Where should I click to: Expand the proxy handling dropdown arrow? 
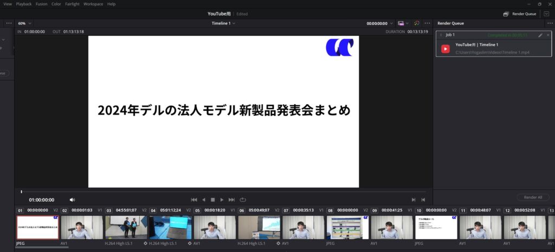tap(407, 23)
